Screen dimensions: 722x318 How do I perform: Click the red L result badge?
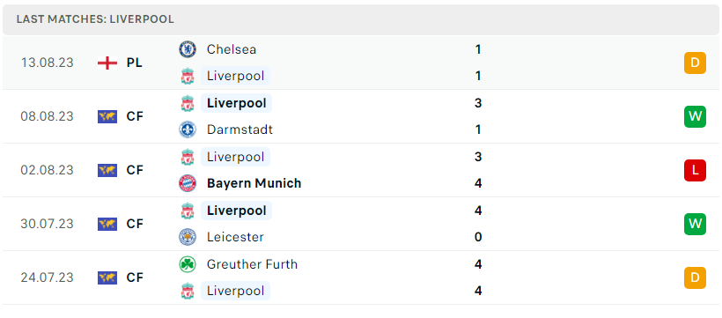[695, 170]
